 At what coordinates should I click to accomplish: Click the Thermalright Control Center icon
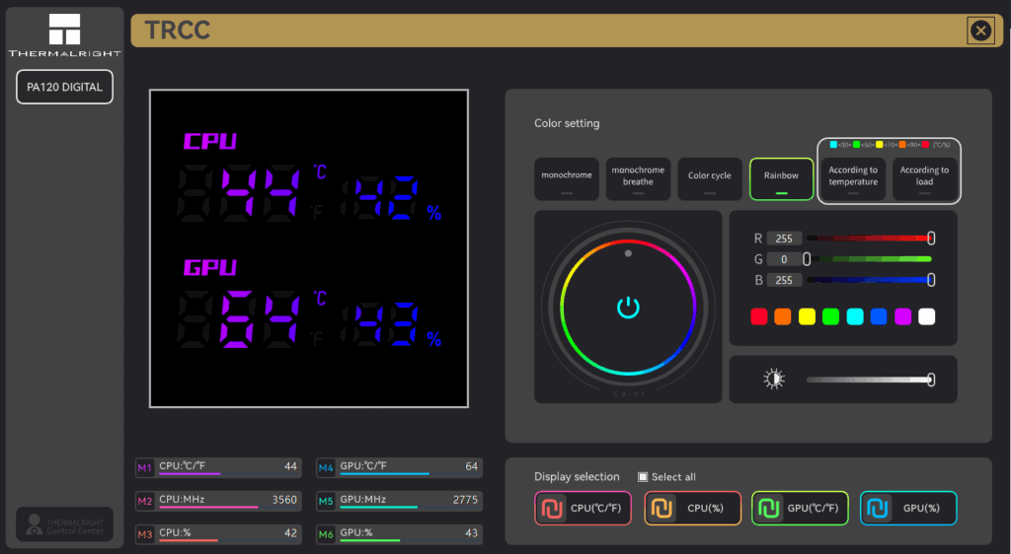tap(64, 524)
